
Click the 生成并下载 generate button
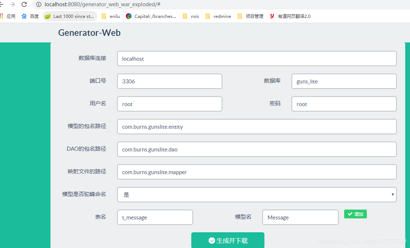228,240
